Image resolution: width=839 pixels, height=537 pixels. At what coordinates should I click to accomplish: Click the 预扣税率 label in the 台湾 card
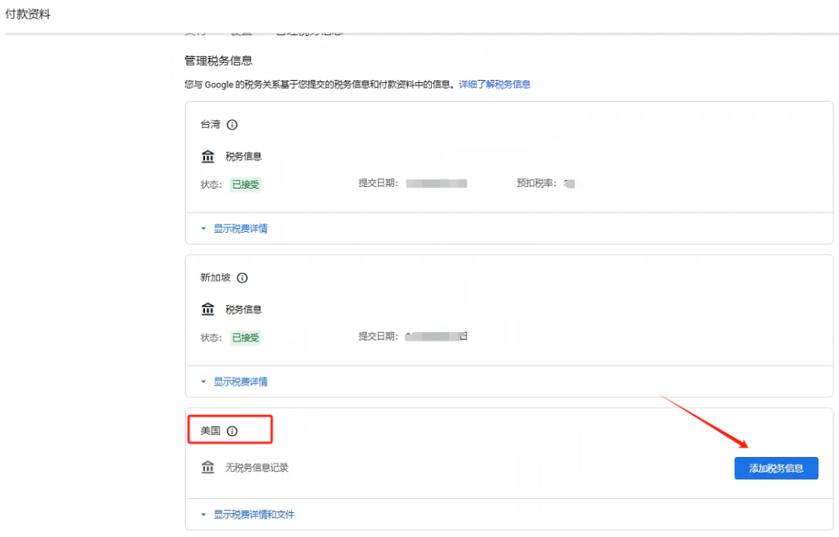tap(536, 183)
